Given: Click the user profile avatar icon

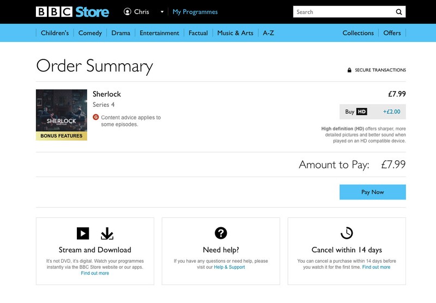Looking at the screenshot, I should (x=128, y=11).
